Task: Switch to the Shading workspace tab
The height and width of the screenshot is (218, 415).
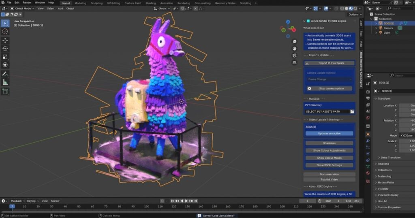Action: pos(151,3)
